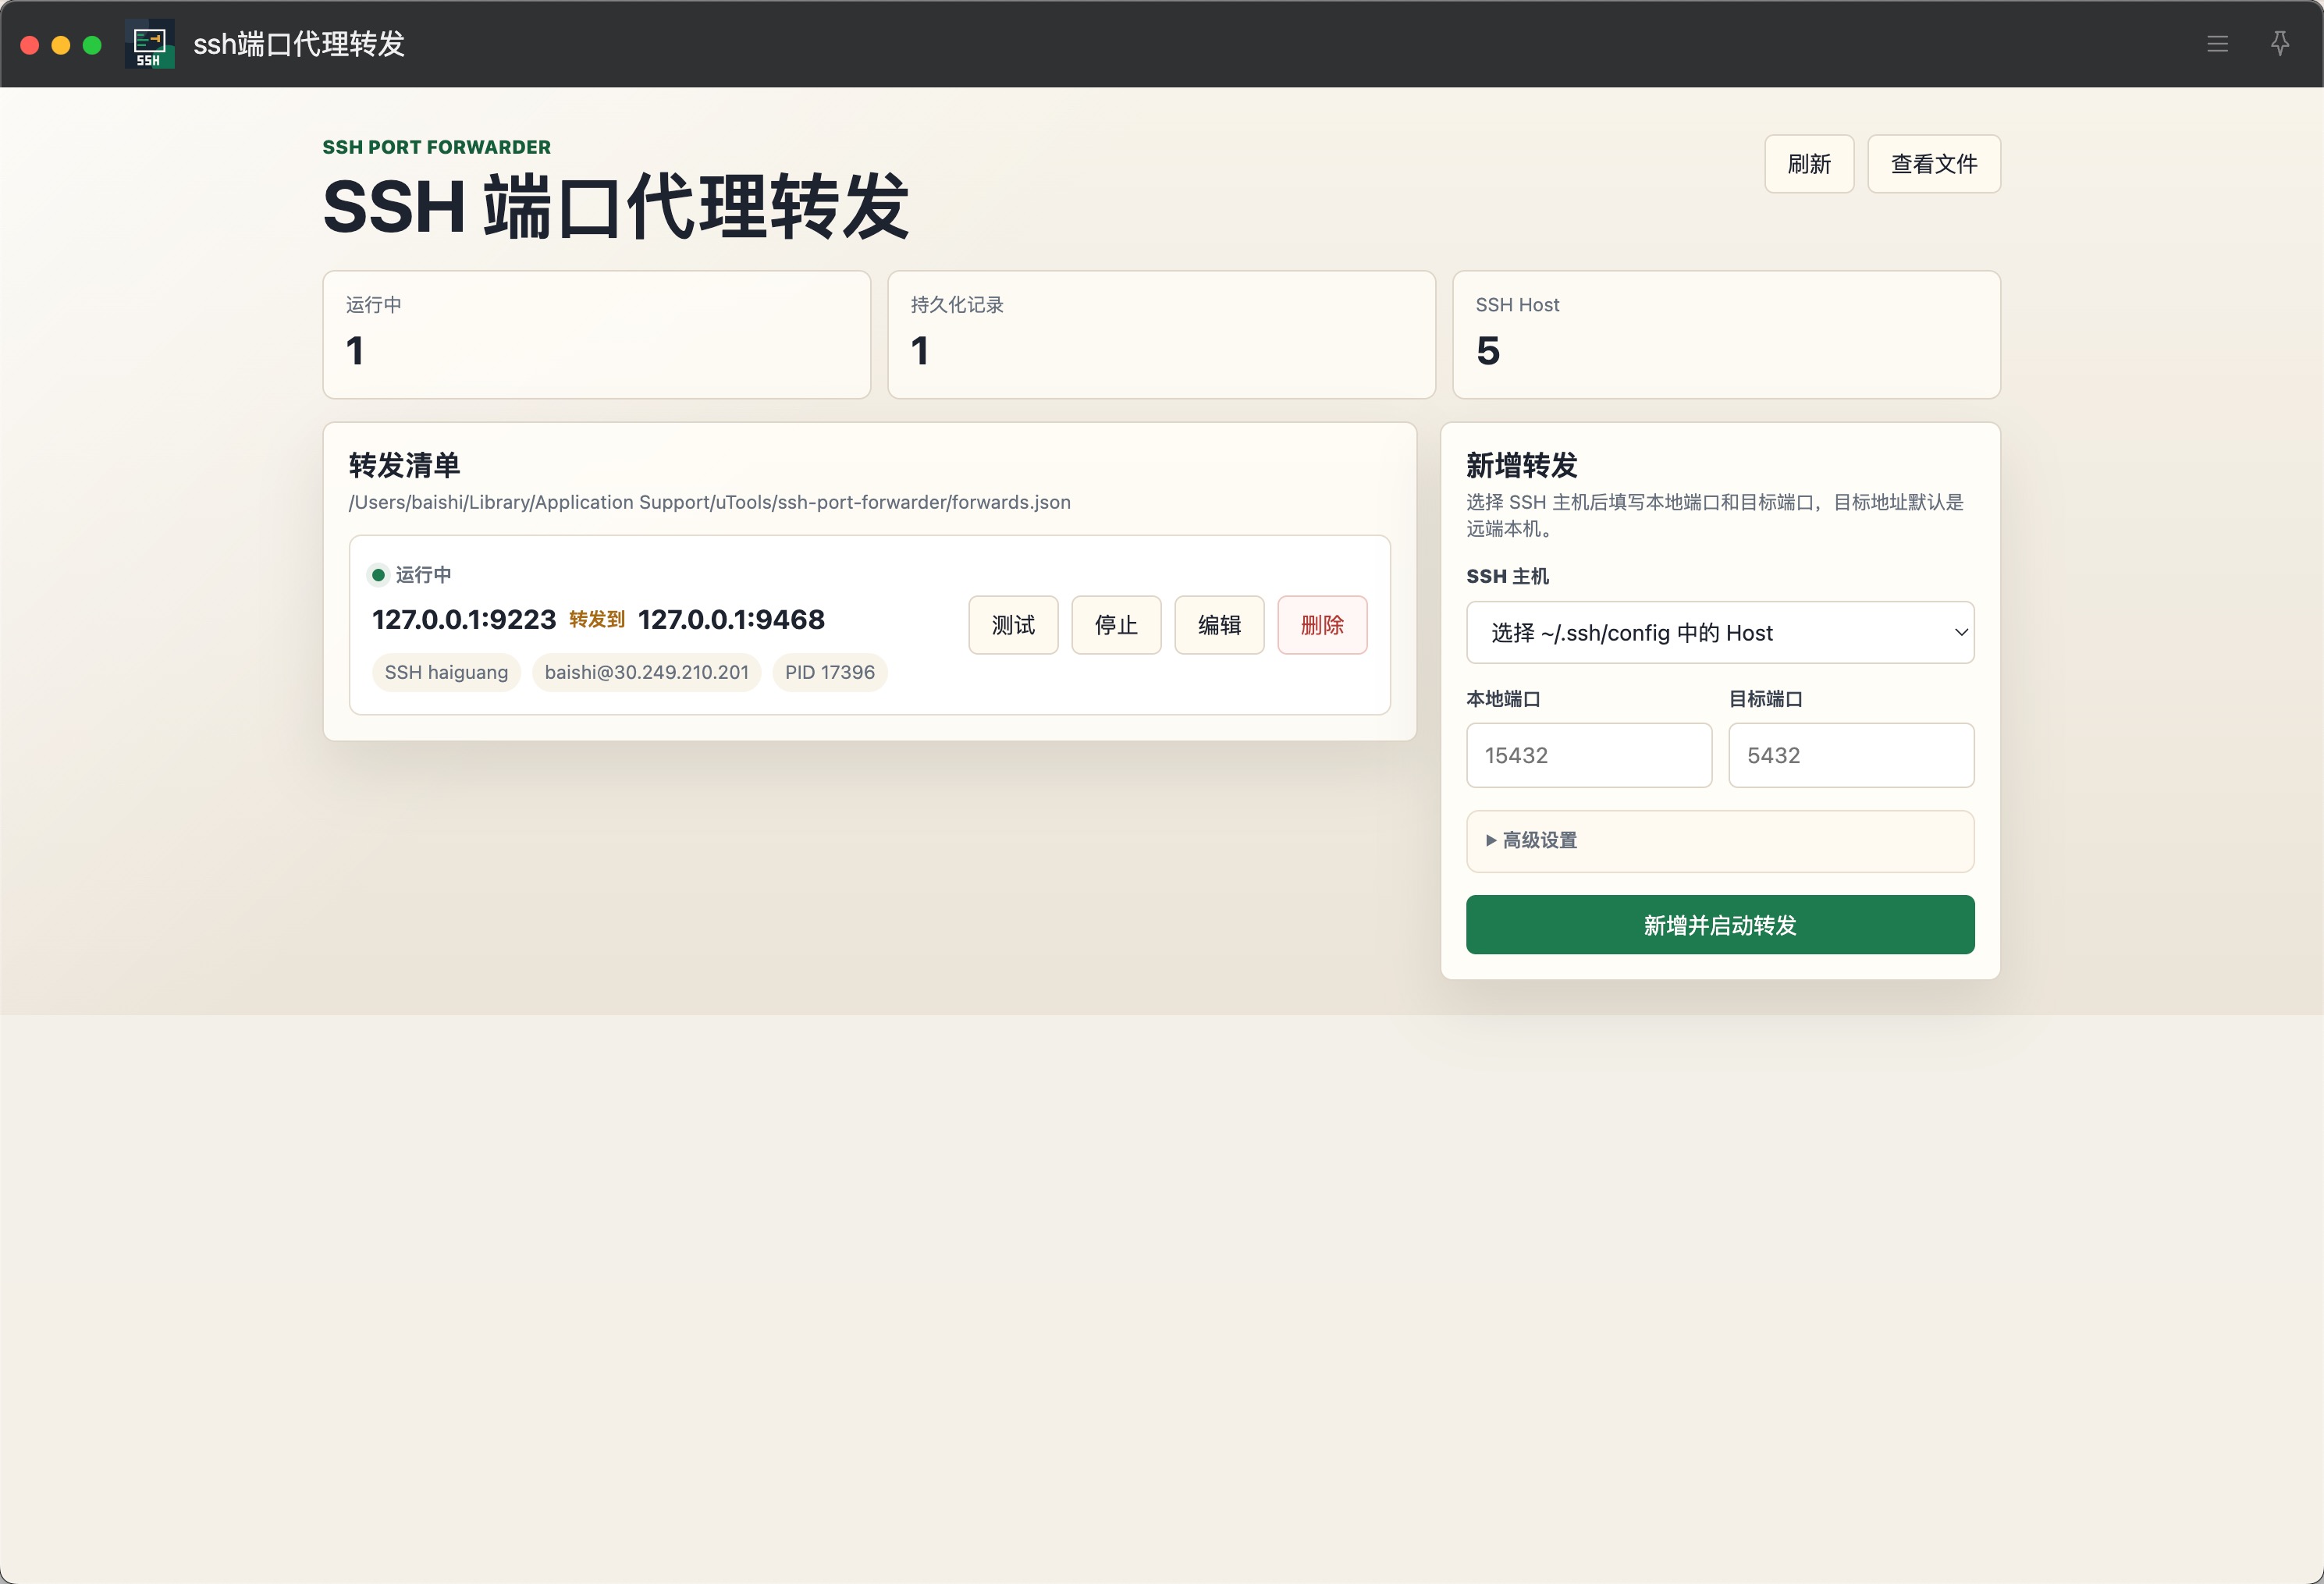Screen dimensions: 2324x1584
Task: Click the baishi@30.249.210.201 tag
Action: (x=646, y=672)
